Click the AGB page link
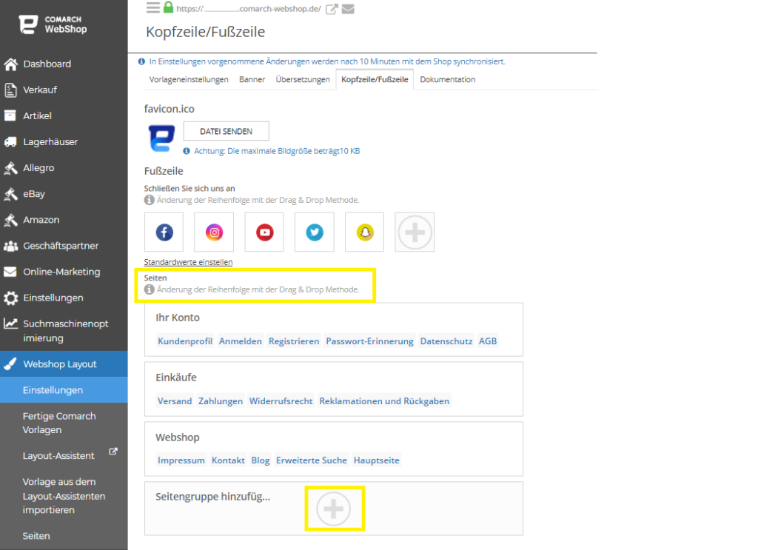The image size is (758, 550). 488,341
